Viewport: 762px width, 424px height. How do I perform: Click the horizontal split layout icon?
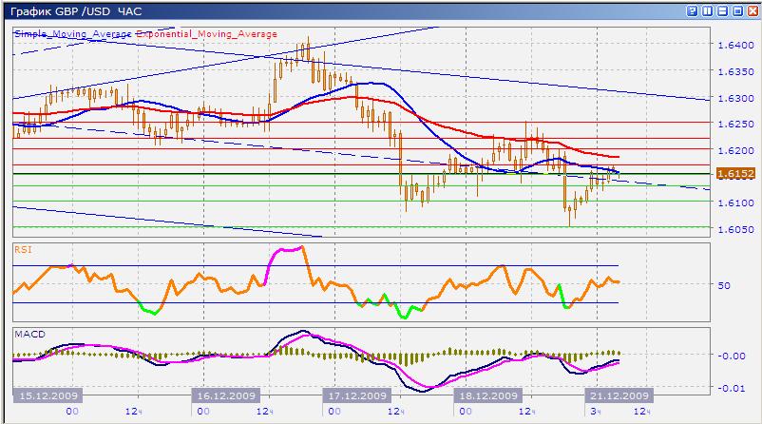click(x=720, y=10)
